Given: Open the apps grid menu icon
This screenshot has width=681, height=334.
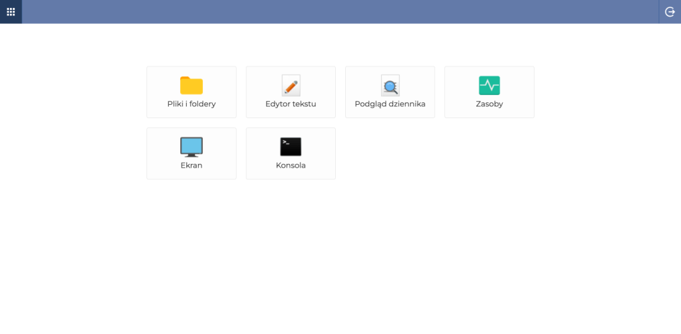Looking at the screenshot, I should 11,11.
